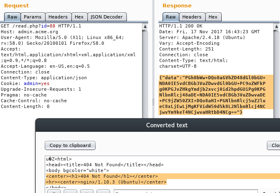Click the highlighted h1 404 Not Found line
280x193 pixels.
click(x=102, y=176)
